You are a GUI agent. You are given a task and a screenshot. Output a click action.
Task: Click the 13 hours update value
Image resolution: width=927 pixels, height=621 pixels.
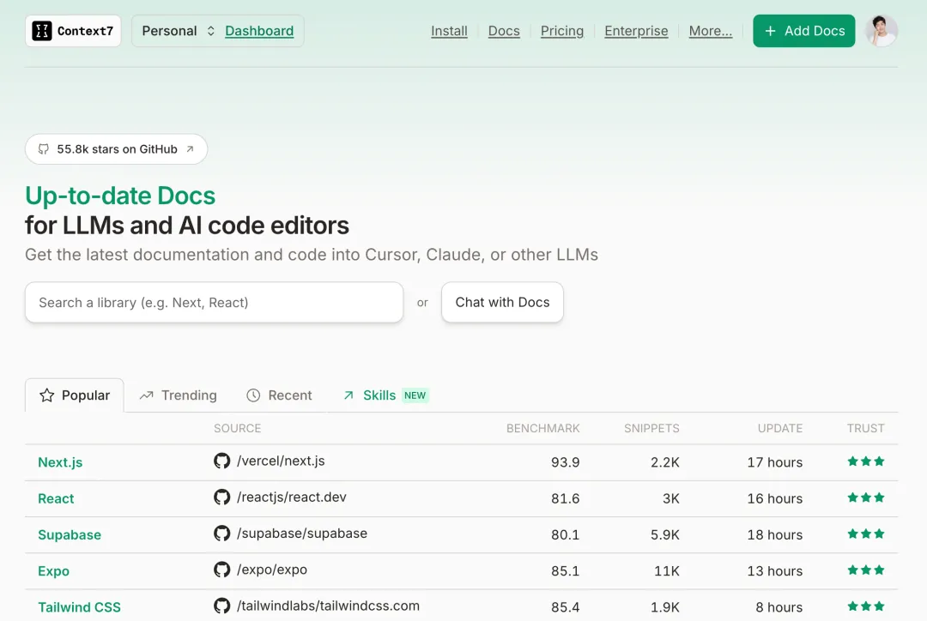click(x=775, y=570)
